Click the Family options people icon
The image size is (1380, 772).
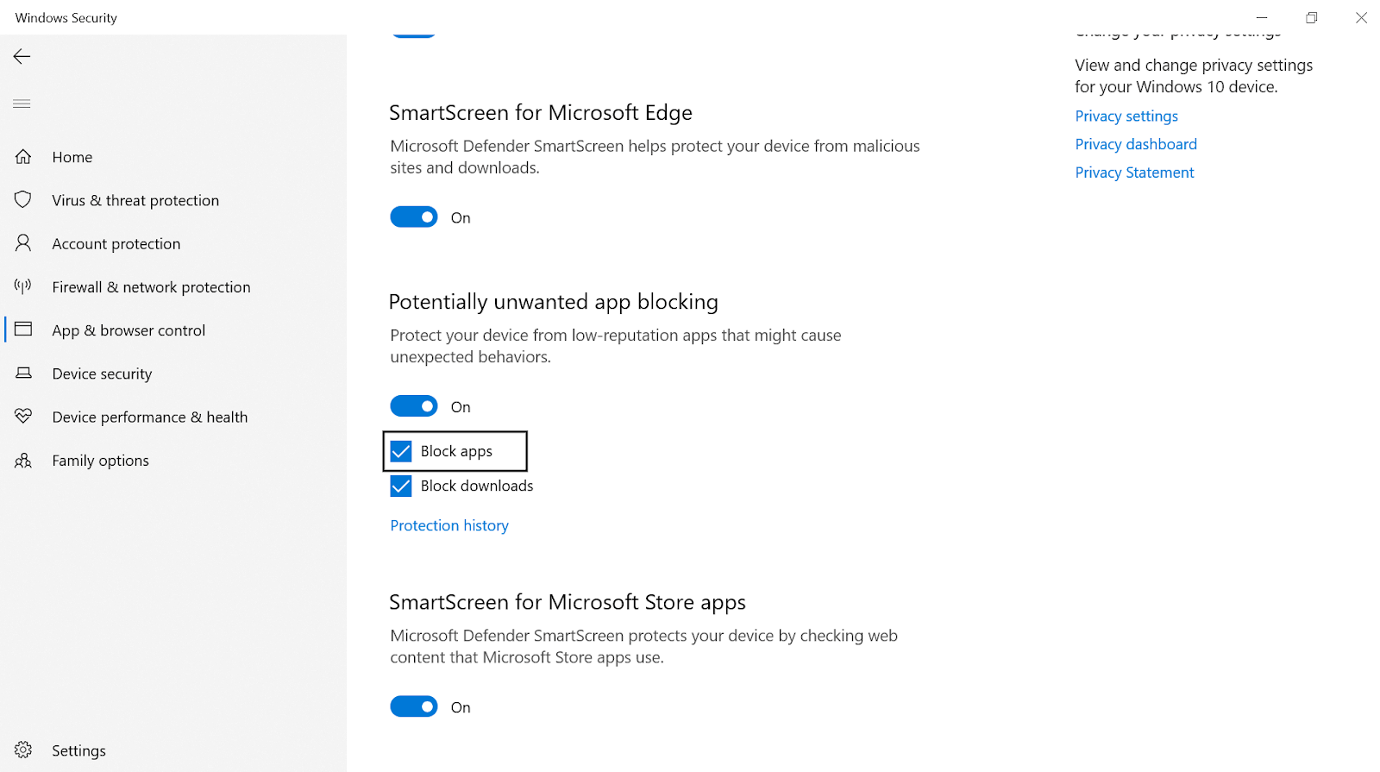coord(23,461)
